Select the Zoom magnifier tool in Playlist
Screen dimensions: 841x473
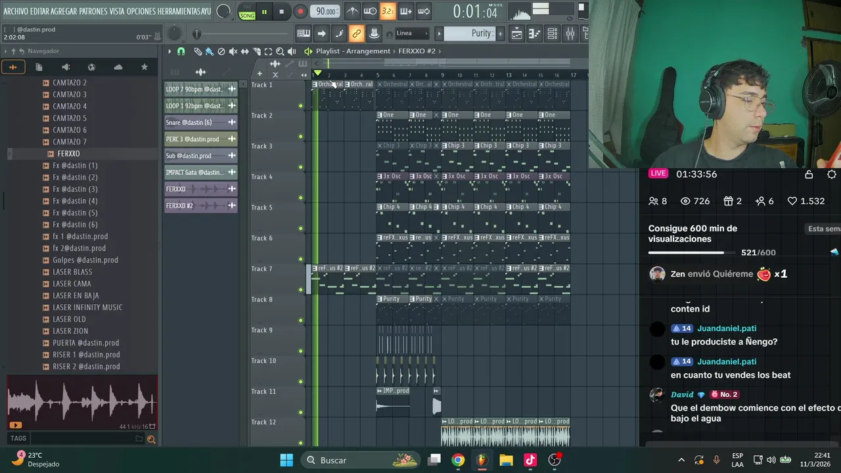coord(280,51)
